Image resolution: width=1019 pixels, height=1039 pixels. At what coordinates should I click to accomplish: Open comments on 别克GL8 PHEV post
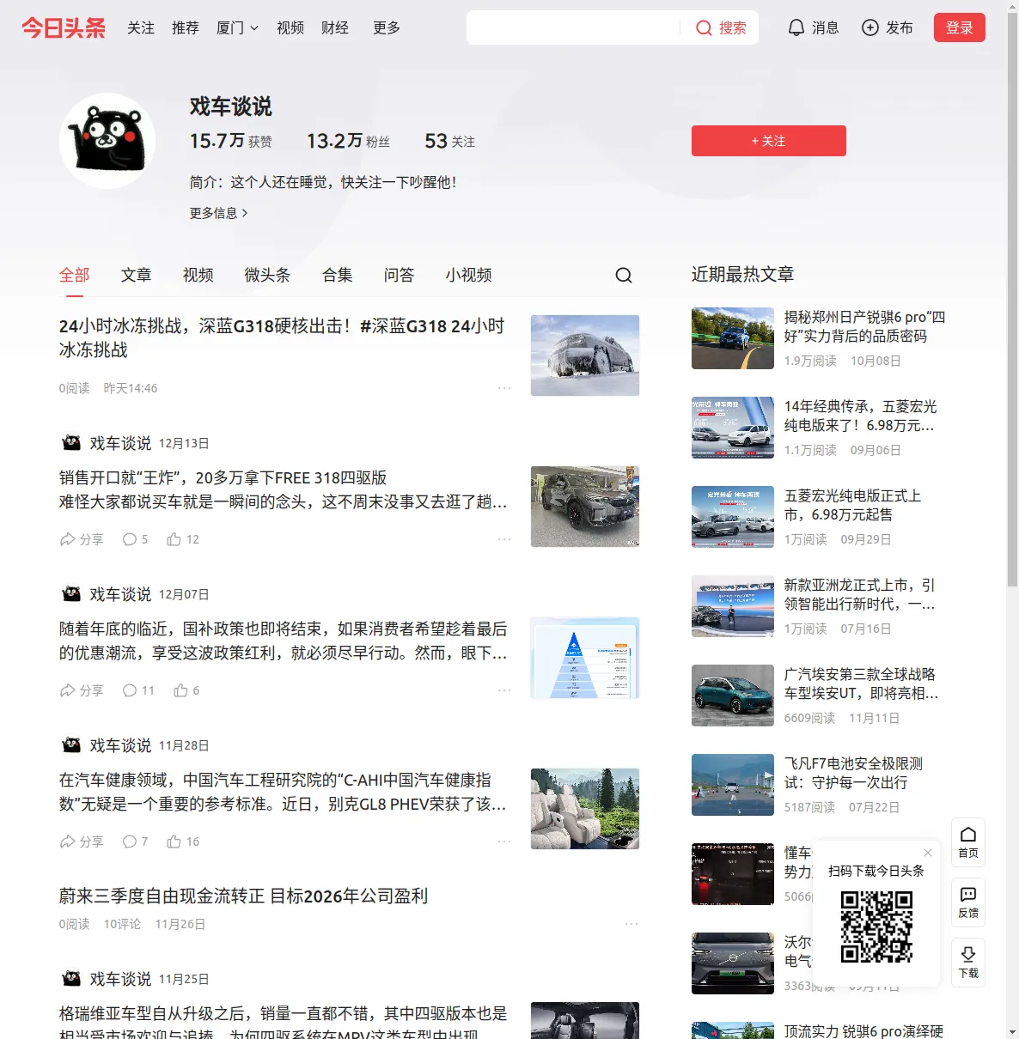tap(135, 842)
